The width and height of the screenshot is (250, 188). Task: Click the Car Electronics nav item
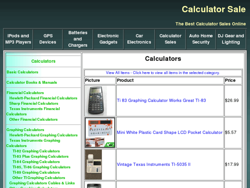pos(139,39)
